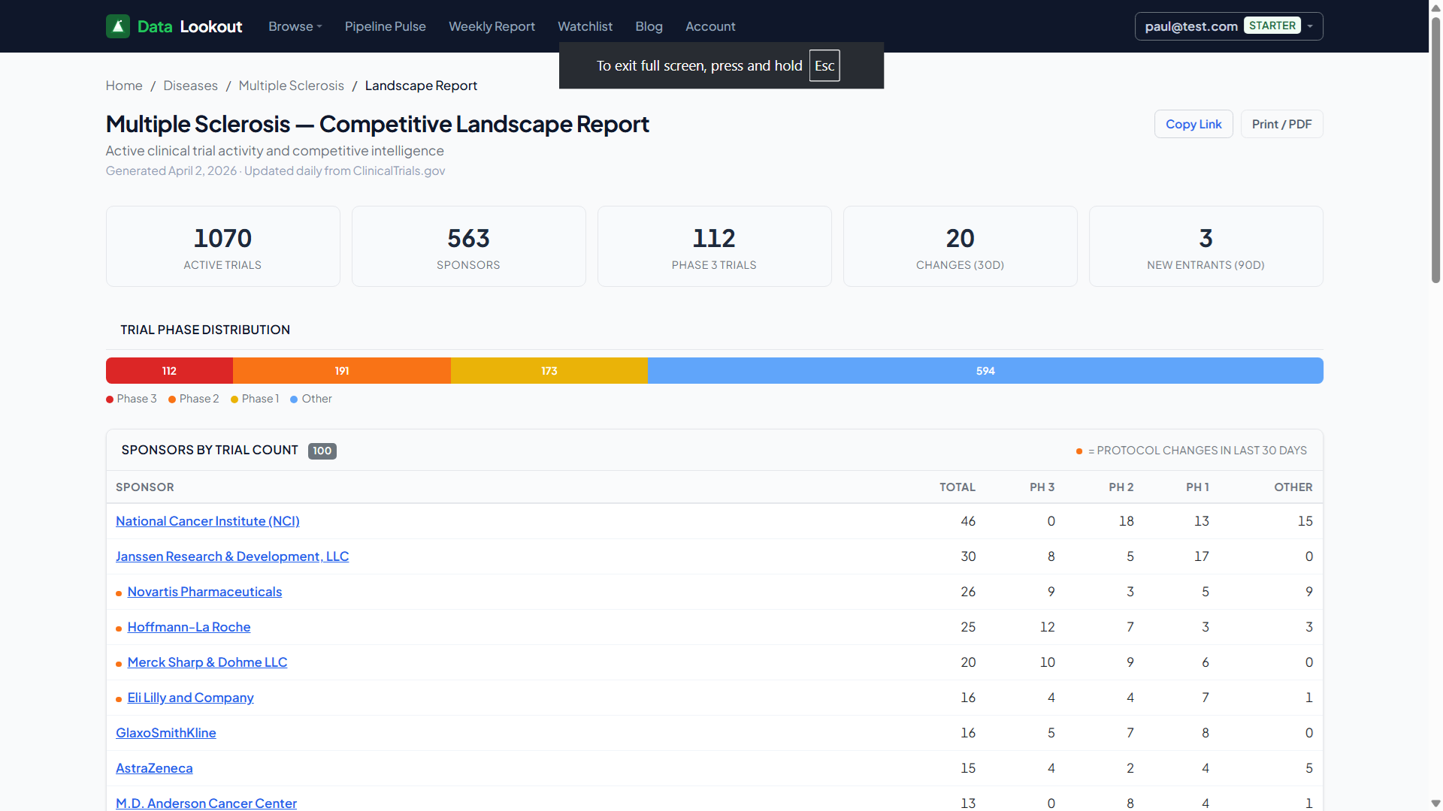This screenshot has height=811, width=1443.
Task: Open the GlaxoSmithKline sponsor page
Action: pyautogui.click(x=165, y=733)
